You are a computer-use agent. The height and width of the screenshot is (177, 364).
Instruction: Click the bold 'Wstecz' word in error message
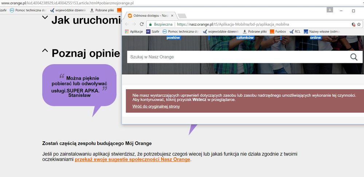tap(199, 100)
